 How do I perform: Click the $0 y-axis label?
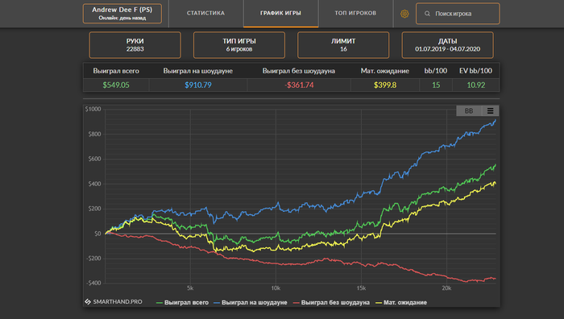click(97, 234)
